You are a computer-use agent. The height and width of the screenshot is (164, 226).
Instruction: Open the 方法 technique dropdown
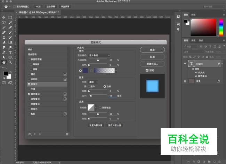tap(93, 82)
